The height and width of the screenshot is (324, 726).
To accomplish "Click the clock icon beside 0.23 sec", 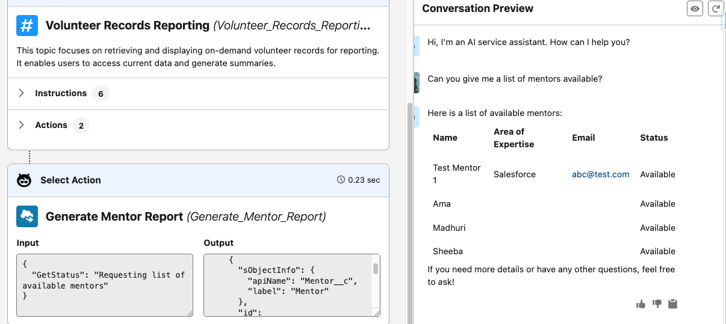I will pyautogui.click(x=341, y=180).
